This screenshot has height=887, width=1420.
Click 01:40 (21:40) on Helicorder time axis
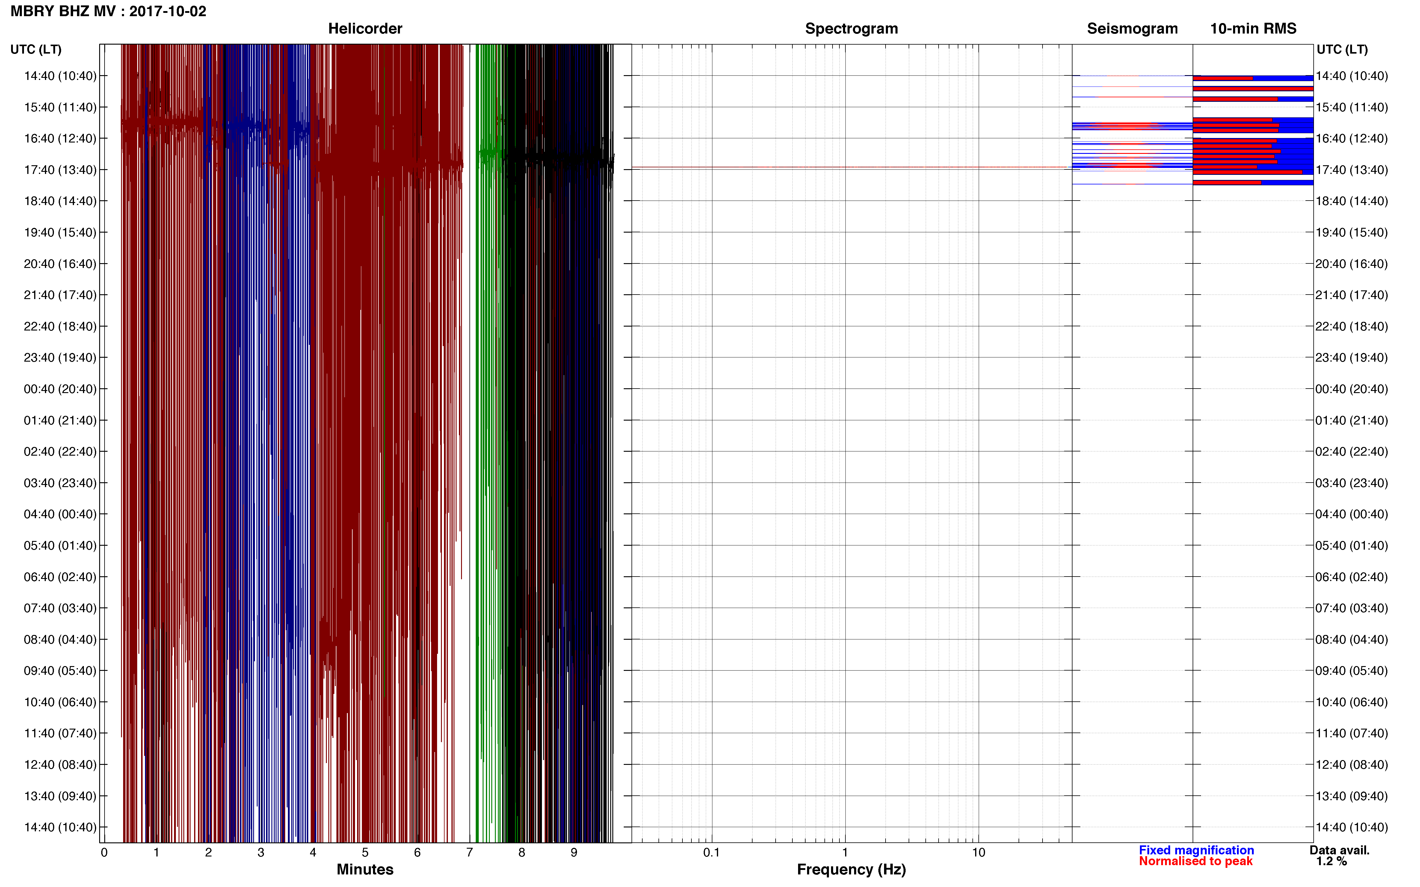(60, 421)
